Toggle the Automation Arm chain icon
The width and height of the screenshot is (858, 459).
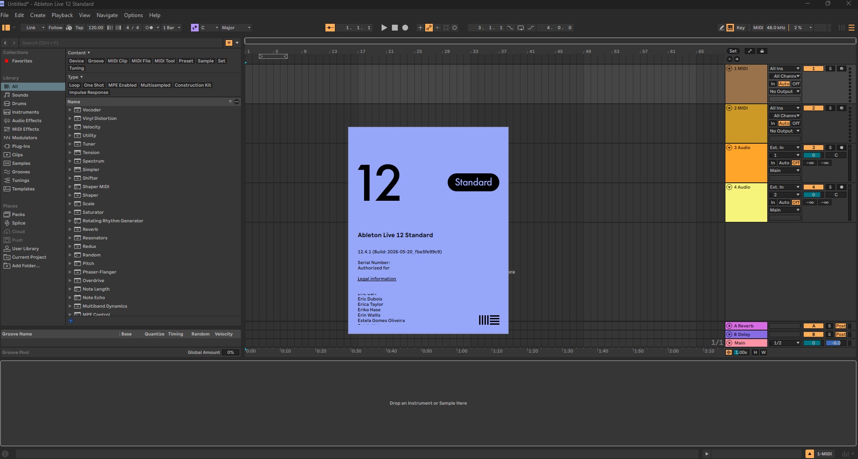[429, 28]
